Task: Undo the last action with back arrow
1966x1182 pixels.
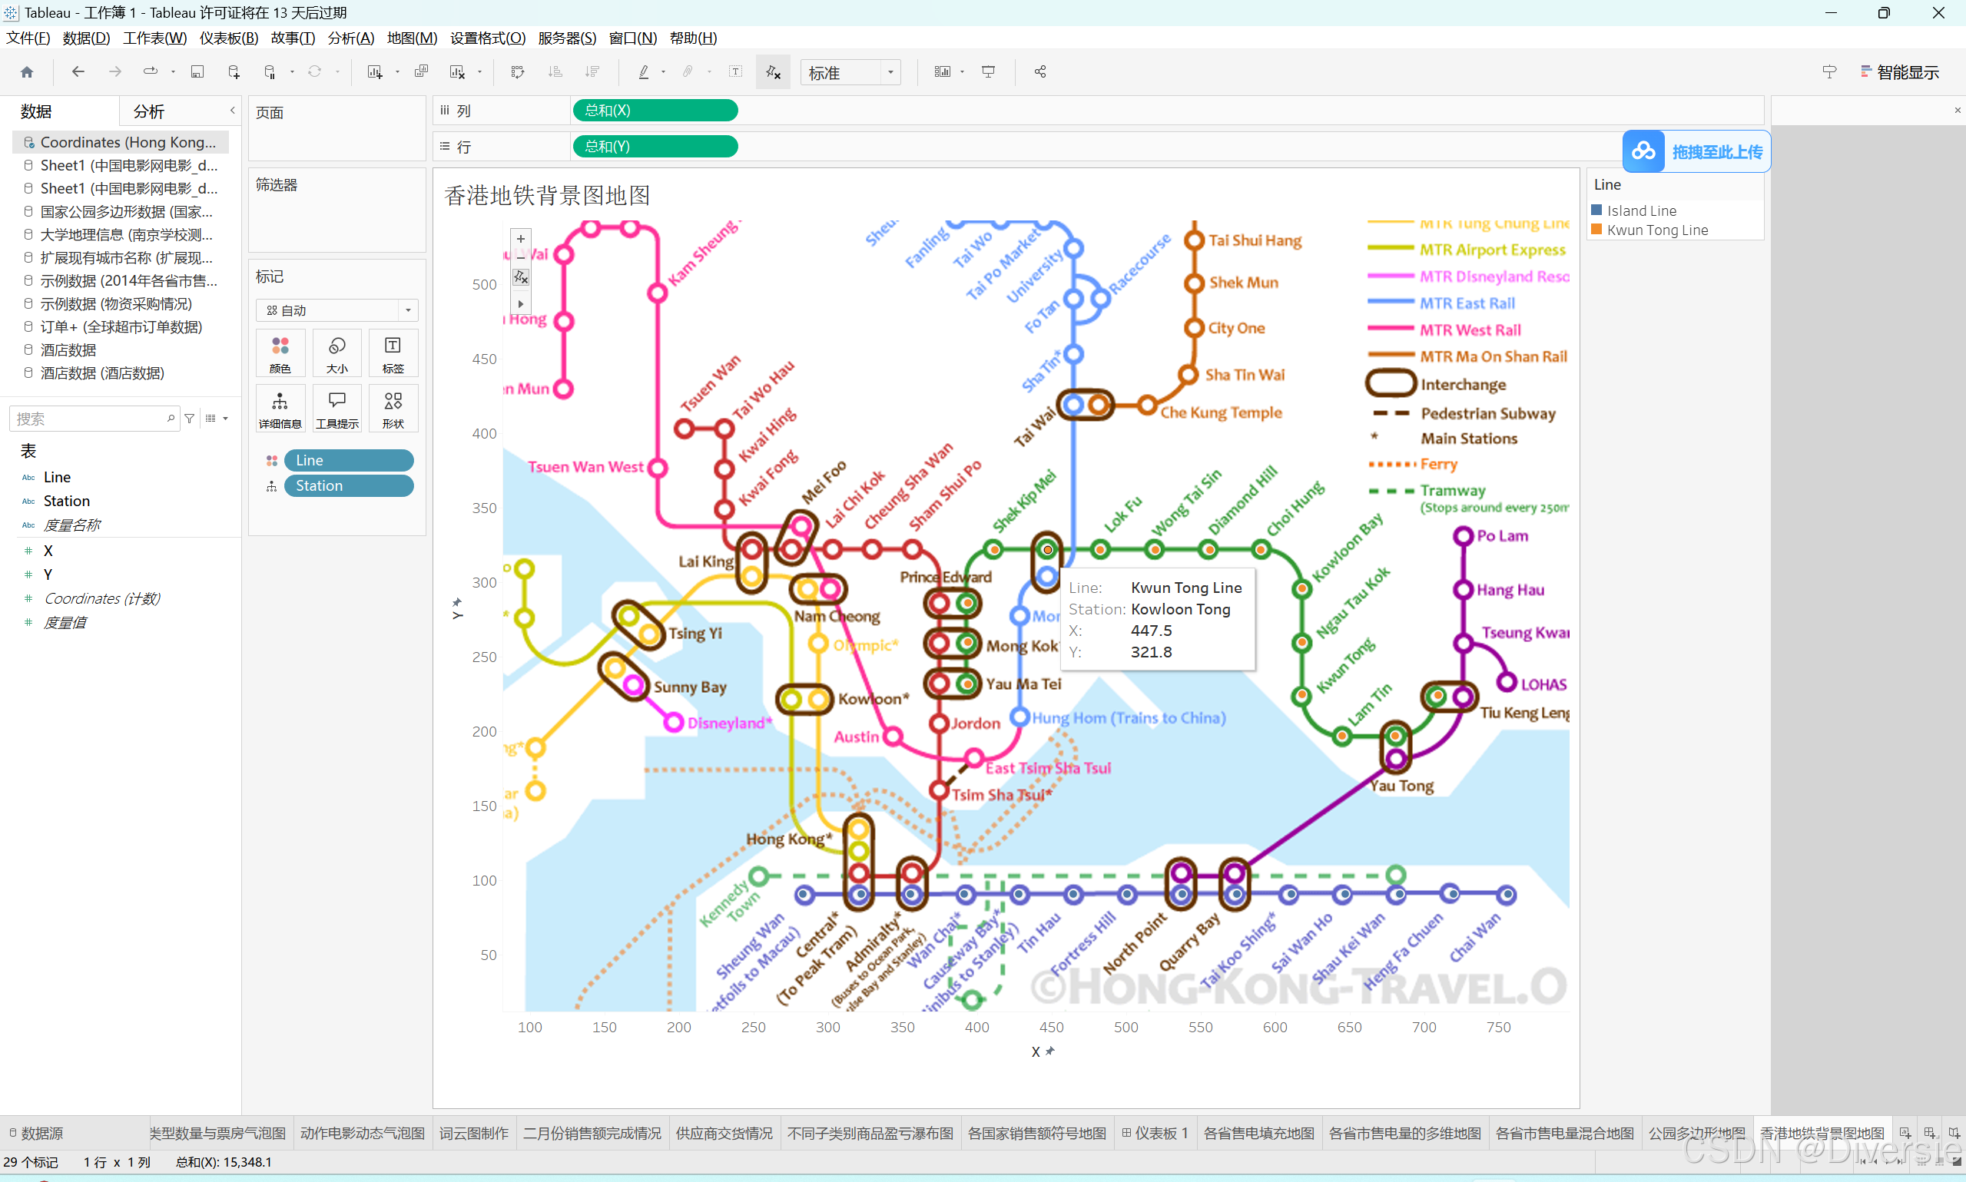Action: pyautogui.click(x=78, y=71)
